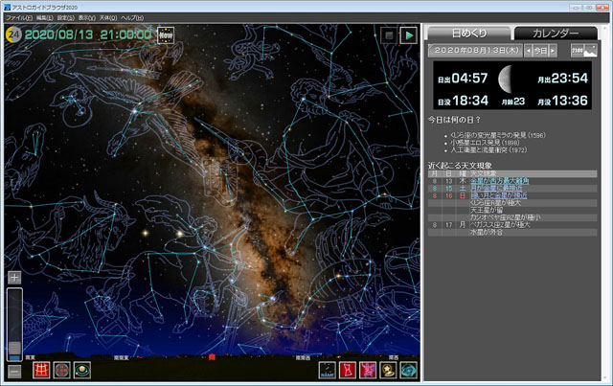Click the crosshair circle icon at bottom left
The image size is (613, 386).
click(x=62, y=370)
